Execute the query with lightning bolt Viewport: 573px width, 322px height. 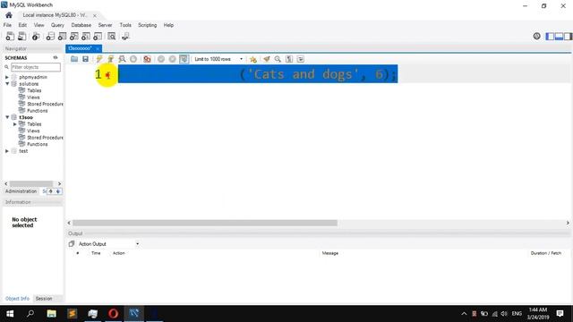99,59
